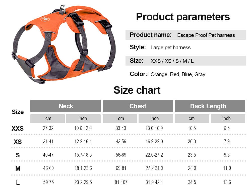
Task: Click the XXS / XS / S / M / L size list
Action: click(172, 61)
